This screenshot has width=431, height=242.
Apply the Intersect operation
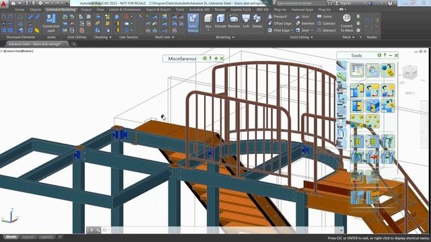pyautogui.click(x=327, y=30)
